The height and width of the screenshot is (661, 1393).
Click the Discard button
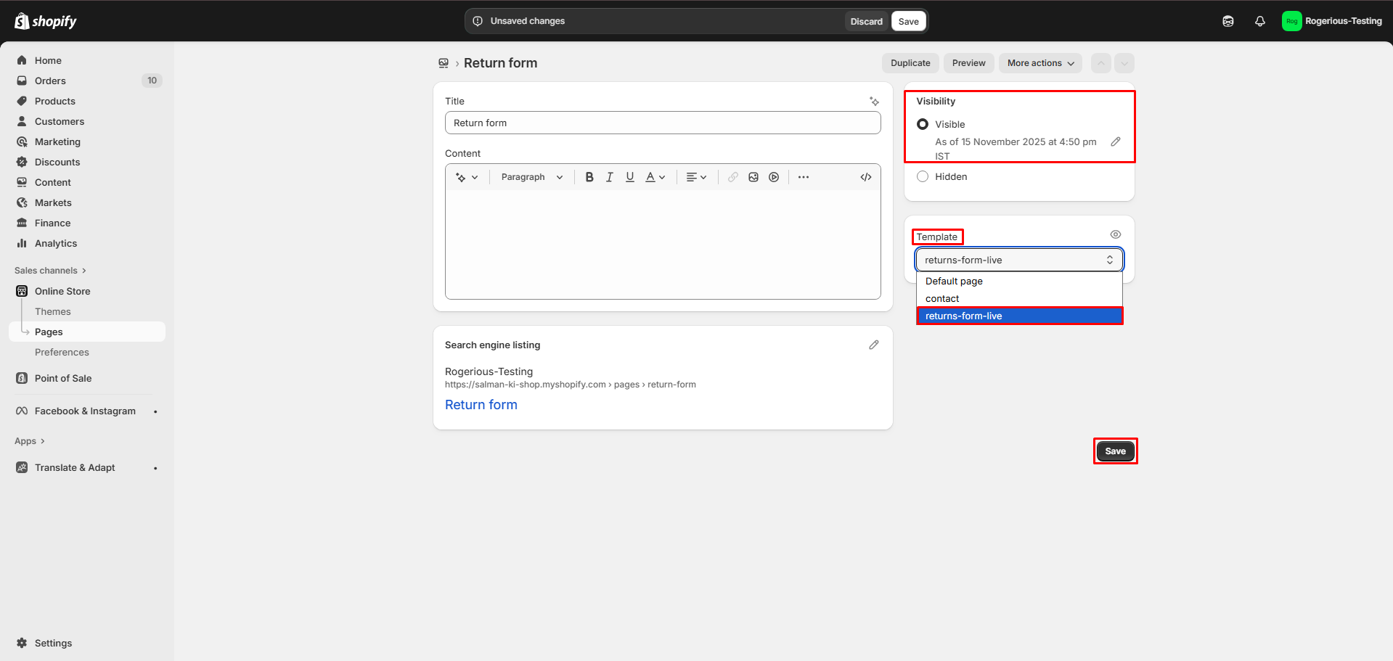[866, 21]
